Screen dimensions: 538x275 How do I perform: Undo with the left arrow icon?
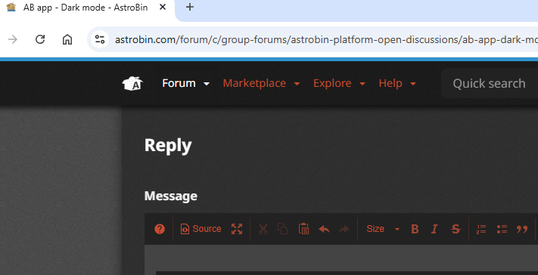[x=324, y=229]
